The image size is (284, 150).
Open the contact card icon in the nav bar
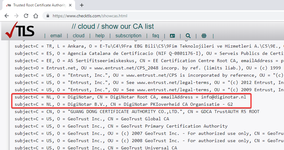click(x=172, y=36)
